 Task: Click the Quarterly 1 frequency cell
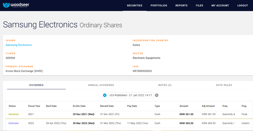tap(228, 123)
